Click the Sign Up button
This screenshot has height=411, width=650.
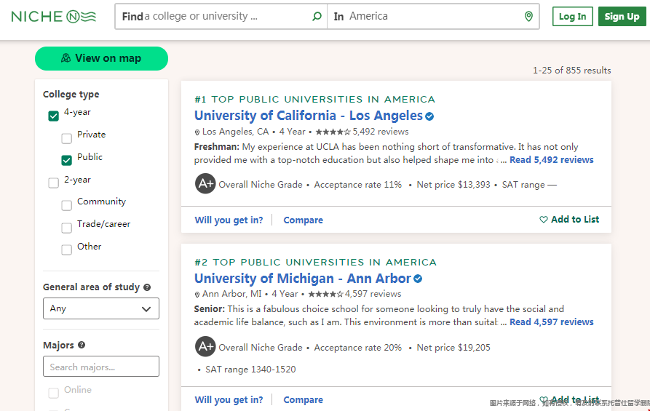[x=622, y=17]
